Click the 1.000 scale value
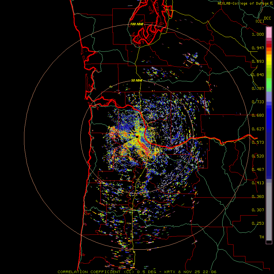Image resolution: width=274 pixels, height=274 pixels. point(258,34)
